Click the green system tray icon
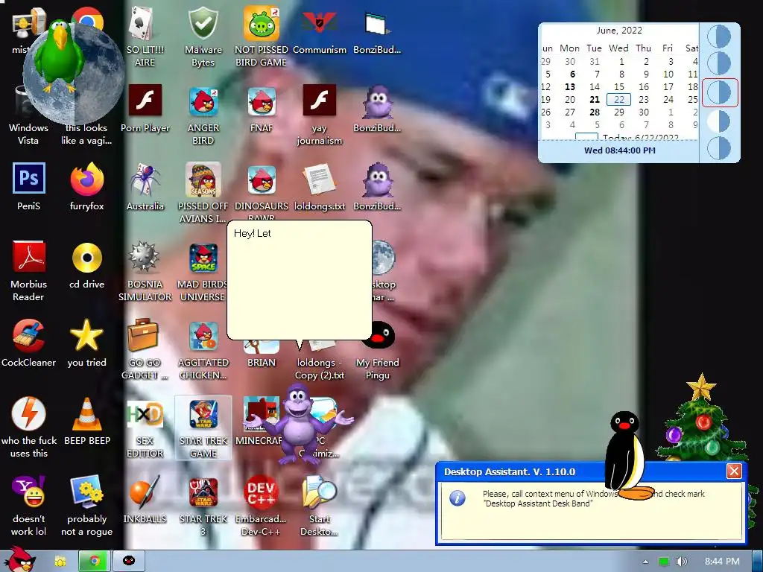Image resolution: width=763 pixels, height=572 pixels. coord(664,562)
